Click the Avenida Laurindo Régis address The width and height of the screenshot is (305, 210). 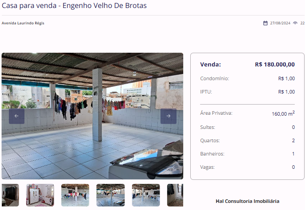click(x=23, y=23)
